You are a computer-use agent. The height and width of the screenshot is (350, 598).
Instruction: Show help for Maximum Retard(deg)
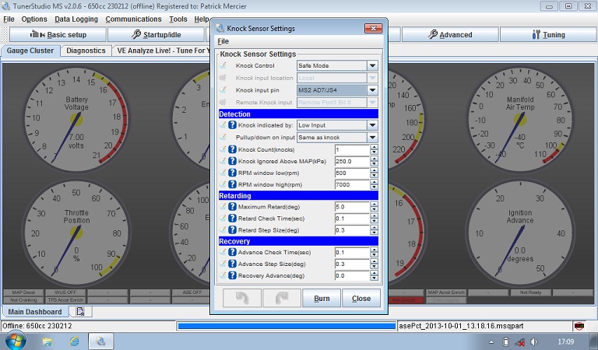point(232,207)
